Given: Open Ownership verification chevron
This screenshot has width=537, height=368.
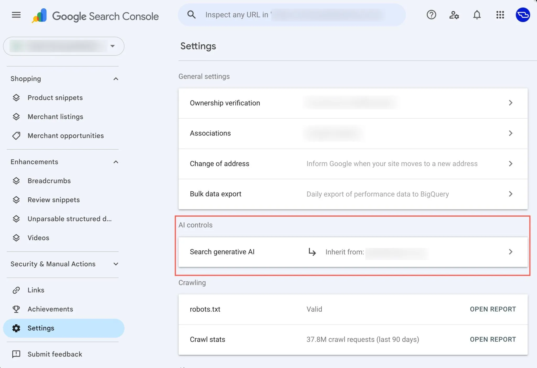Looking at the screenshot, I should click(510, 103).
